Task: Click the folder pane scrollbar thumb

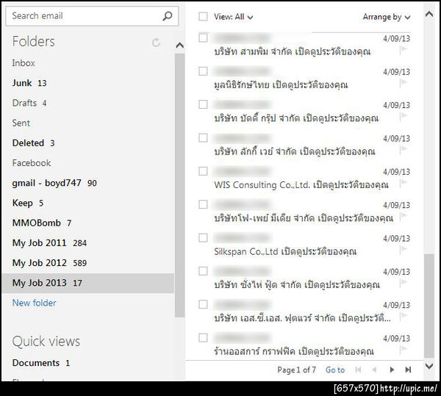Action: point(180,185)
